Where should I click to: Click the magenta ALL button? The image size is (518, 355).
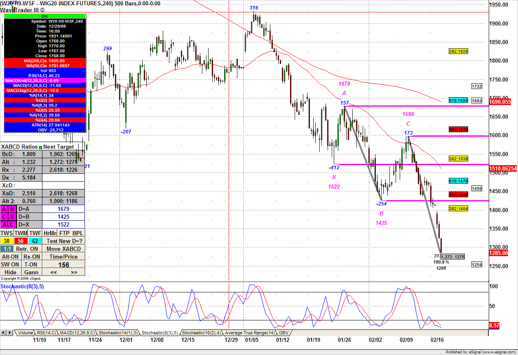(x=8, y=224)
